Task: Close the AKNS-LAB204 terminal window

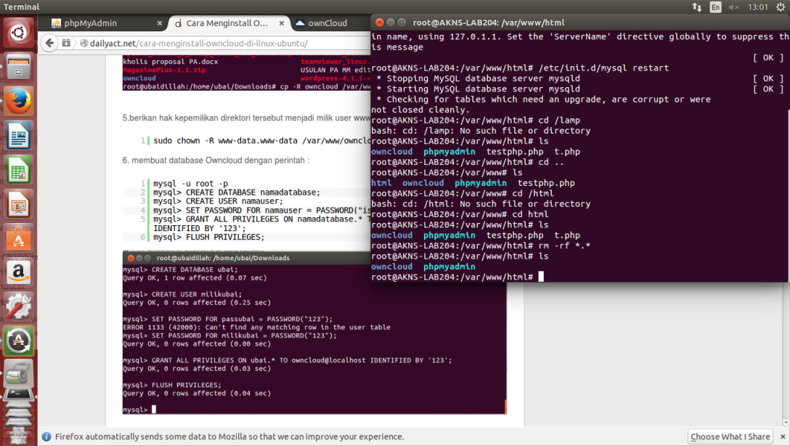Action: pyautogui.click(x=379, y=23)
